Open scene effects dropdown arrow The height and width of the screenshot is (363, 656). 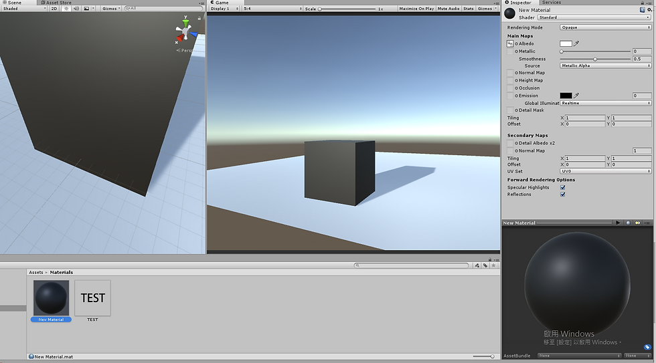pyautogui.click(x=93, y=8)
